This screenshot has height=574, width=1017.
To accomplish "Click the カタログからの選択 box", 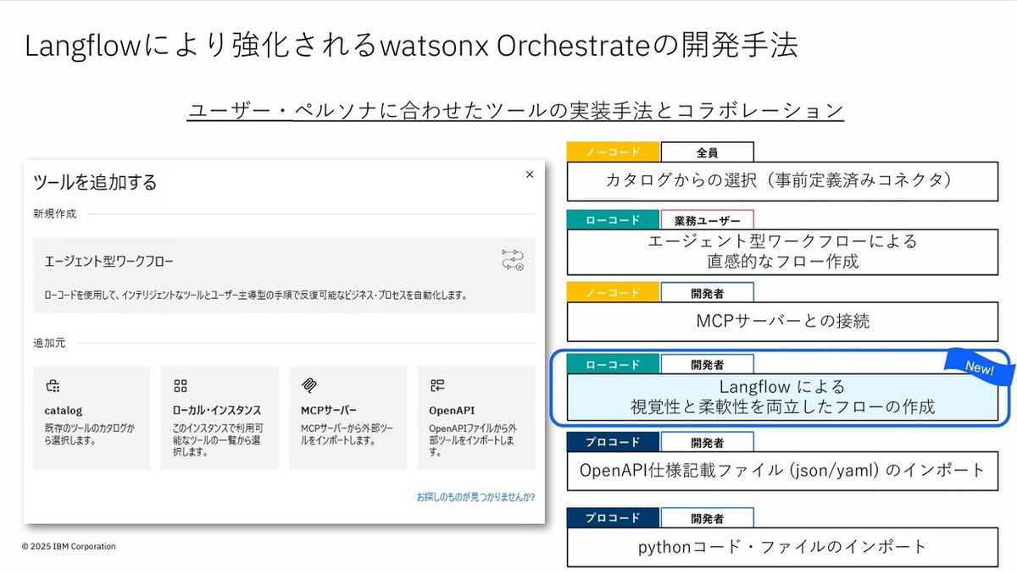I will click(x=782, y=180).
